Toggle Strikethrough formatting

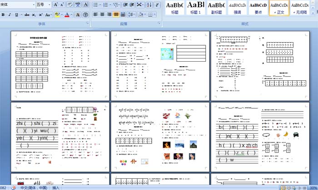tap(27, 15)
